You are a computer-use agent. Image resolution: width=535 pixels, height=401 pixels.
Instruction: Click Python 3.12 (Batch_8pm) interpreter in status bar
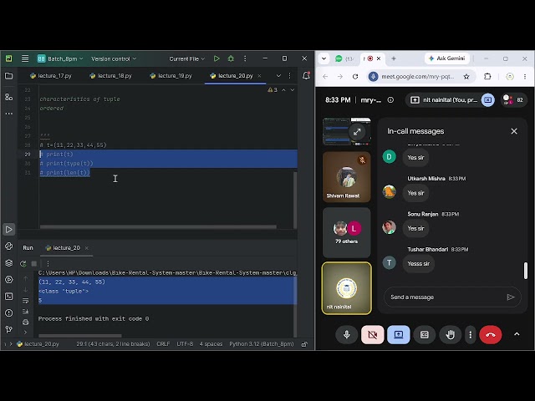click(x=262, y=344)
